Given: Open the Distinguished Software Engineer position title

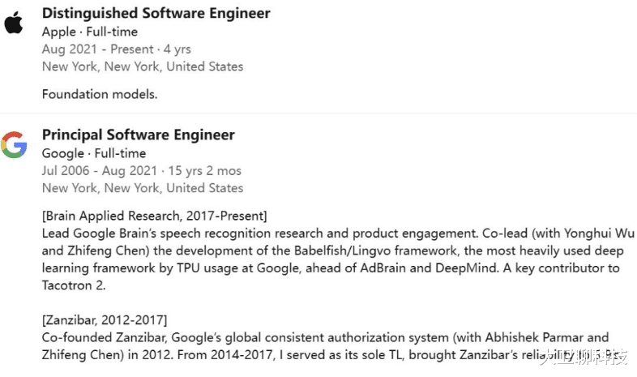Looking at the screenshot, I should point(156,13).
